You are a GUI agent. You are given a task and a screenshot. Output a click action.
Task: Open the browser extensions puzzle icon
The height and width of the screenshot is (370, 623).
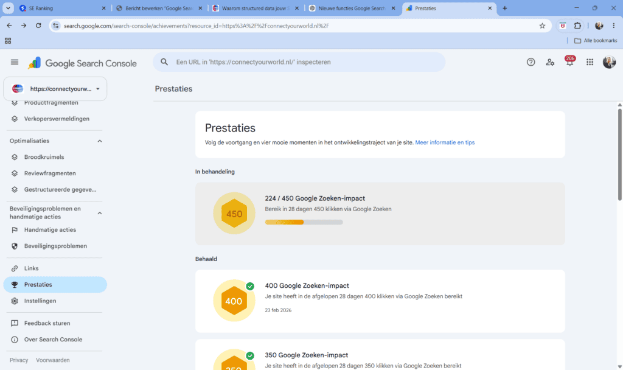(x=577, y=26)
